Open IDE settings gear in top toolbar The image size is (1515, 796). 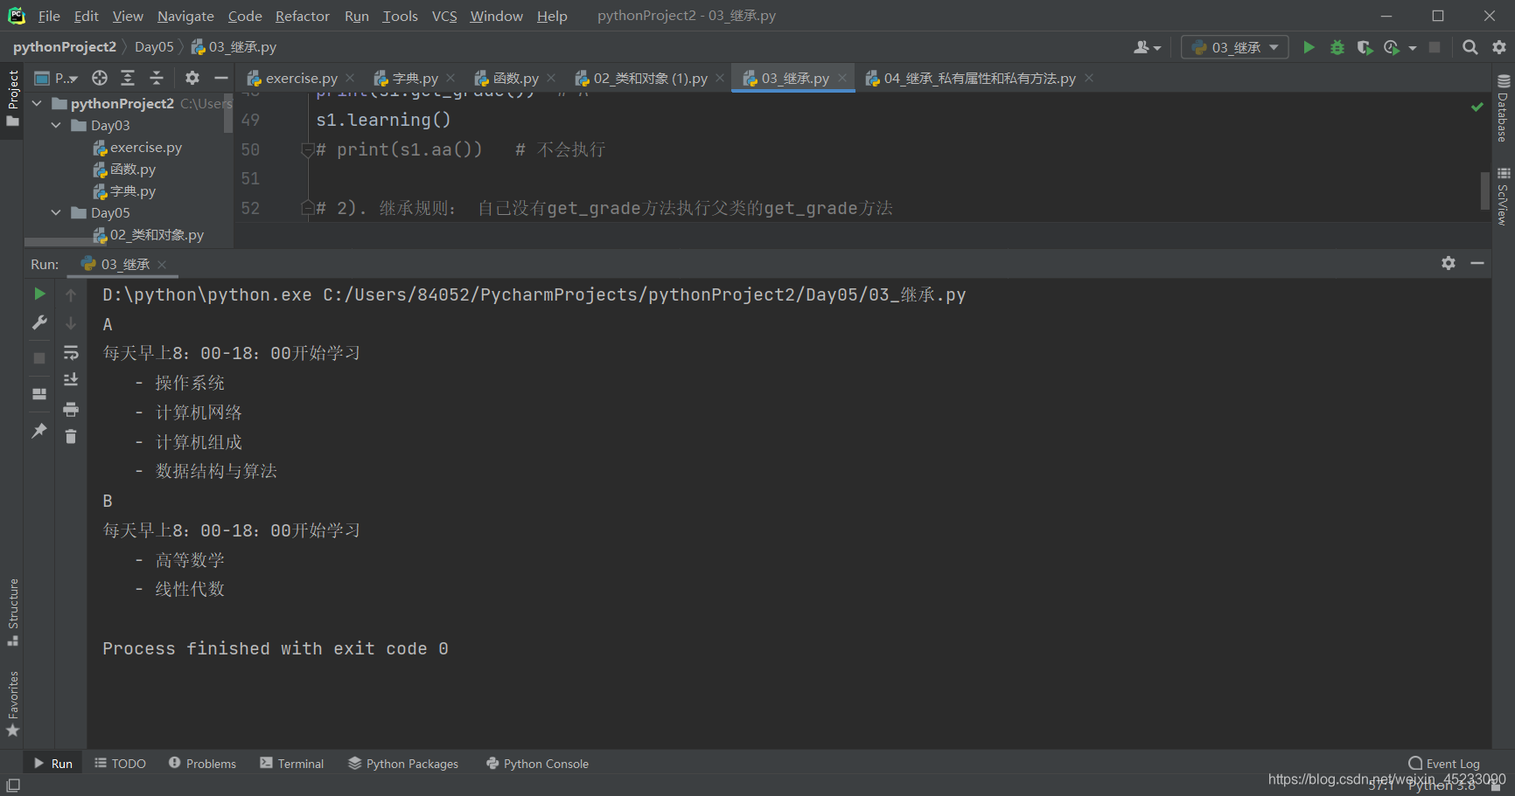tap(1499, 47)
